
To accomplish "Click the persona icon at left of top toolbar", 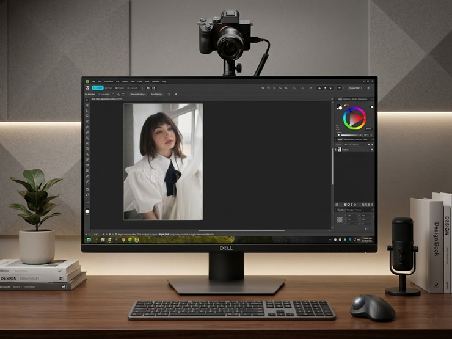I will click(x=87, y=88).
